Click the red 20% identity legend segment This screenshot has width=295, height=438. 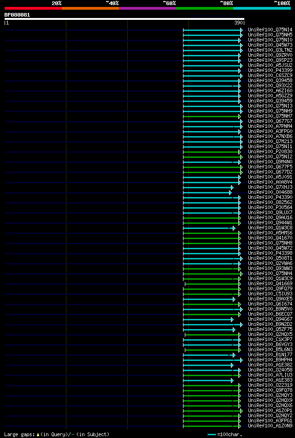[x=33, y=8]
